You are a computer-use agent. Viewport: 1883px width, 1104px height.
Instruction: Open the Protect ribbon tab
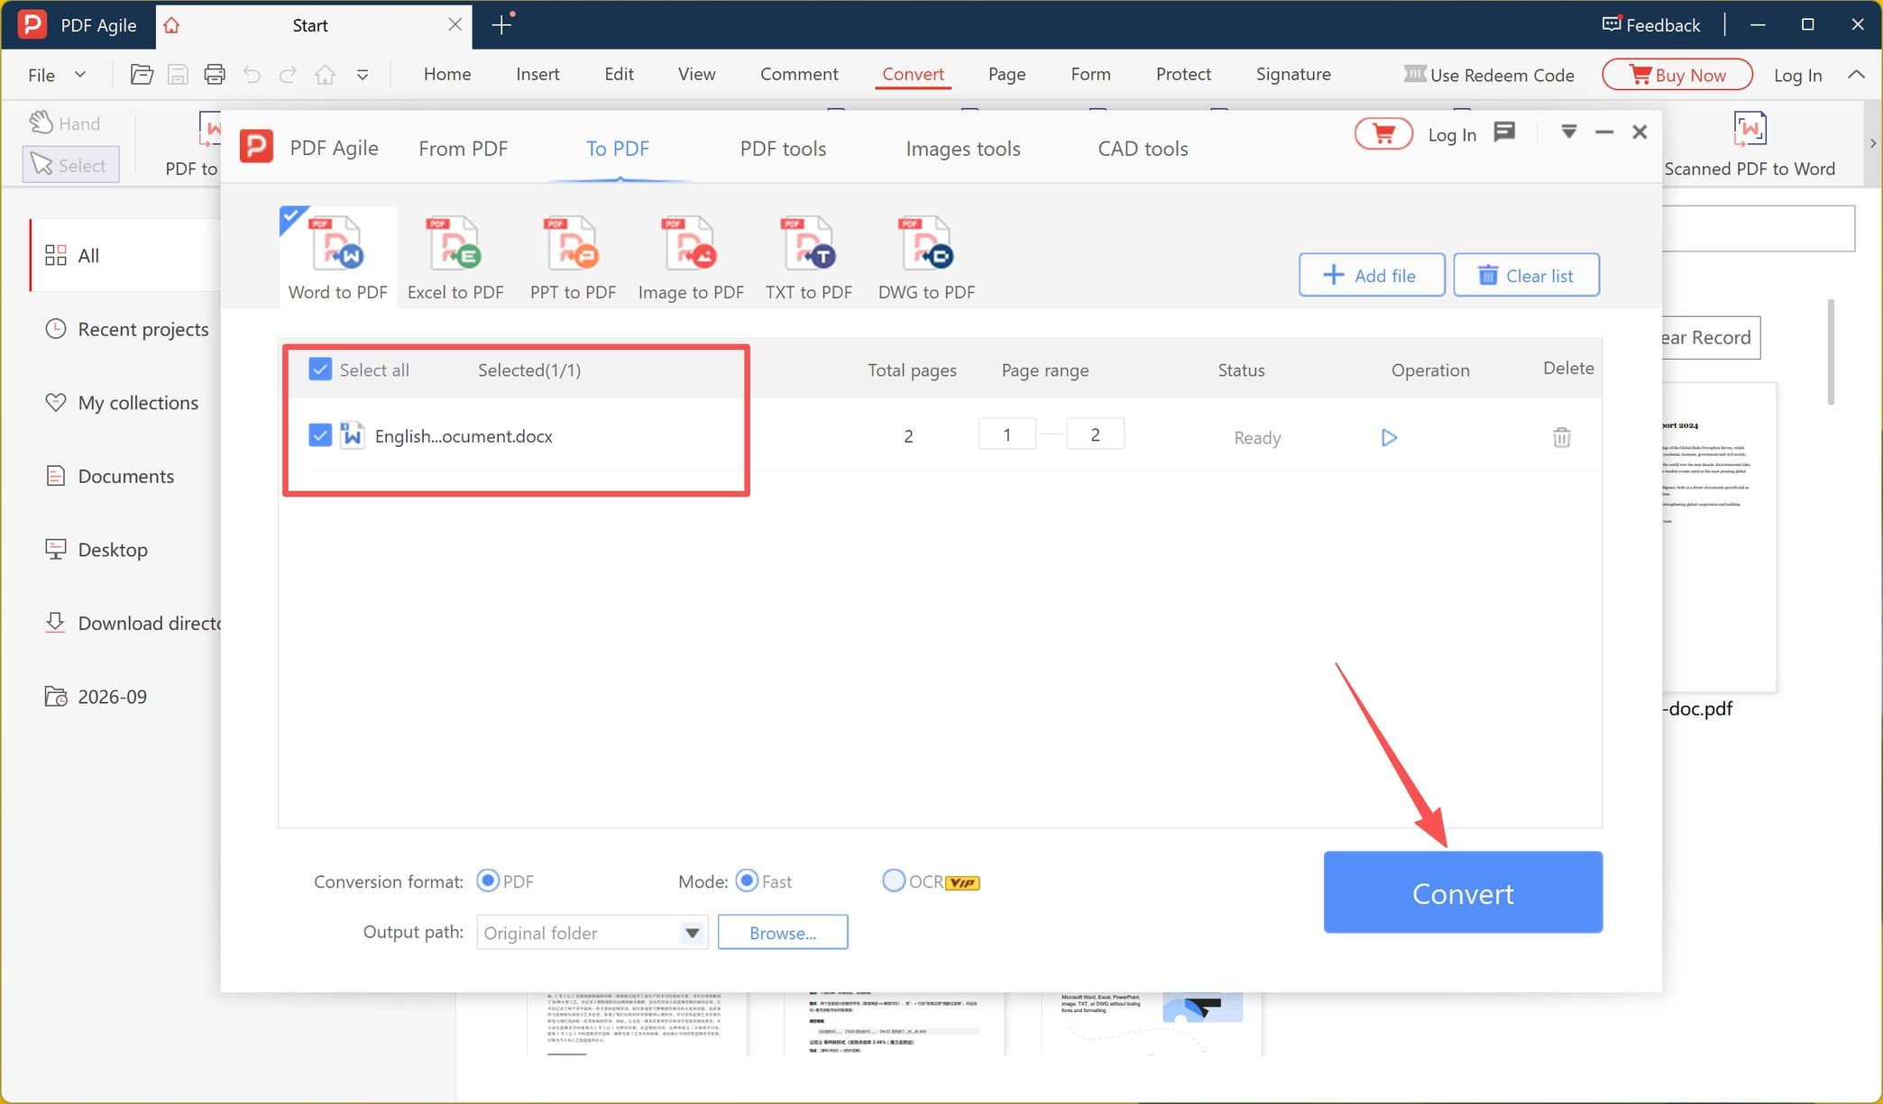(x=1183, y=74)
